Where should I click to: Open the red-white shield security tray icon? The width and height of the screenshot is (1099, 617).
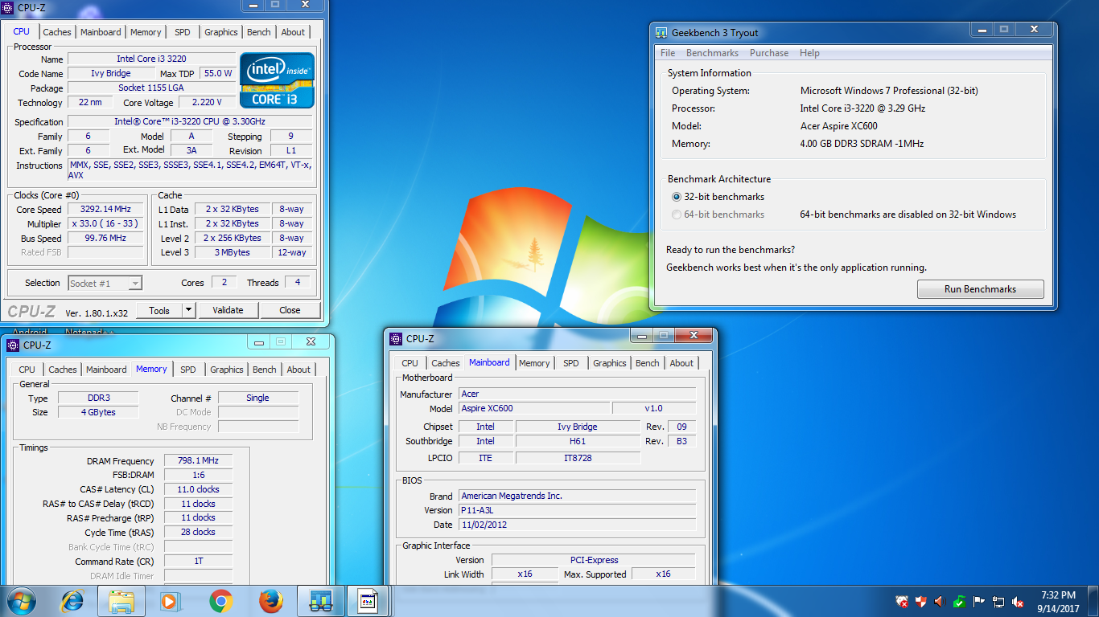920,601
